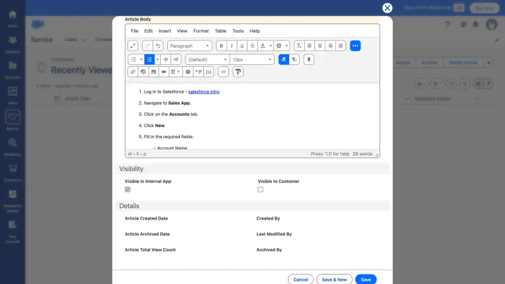The width and height of the screenshot is (505, 284).
Task: Open the (Default) font family dropdown
Action: (x=208, y=59)
